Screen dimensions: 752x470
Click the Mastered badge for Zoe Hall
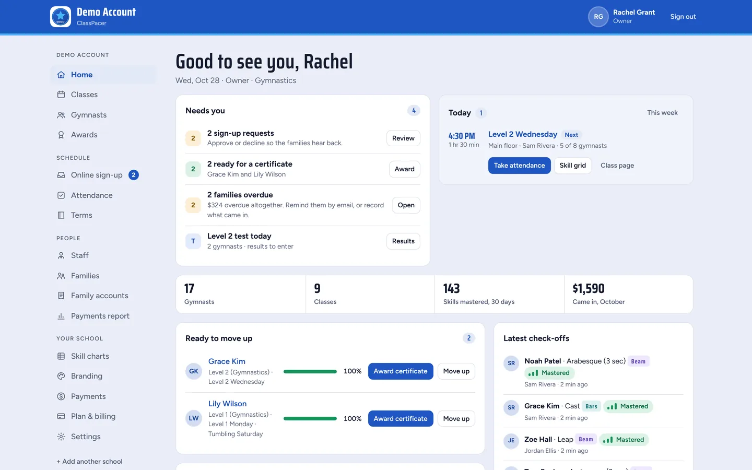[624, 440]
